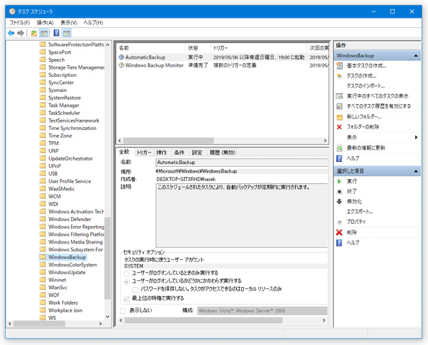Click the up one level folder icon
428x345 pixels.
coord(33,33)
